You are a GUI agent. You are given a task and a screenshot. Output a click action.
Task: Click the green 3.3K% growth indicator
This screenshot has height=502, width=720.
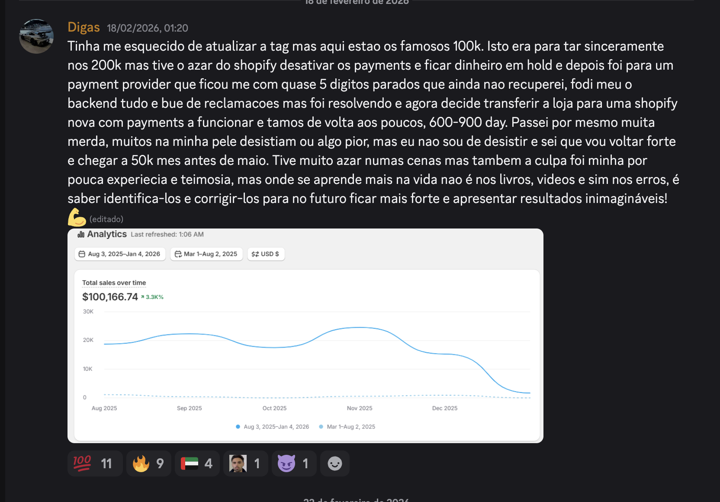152,297
